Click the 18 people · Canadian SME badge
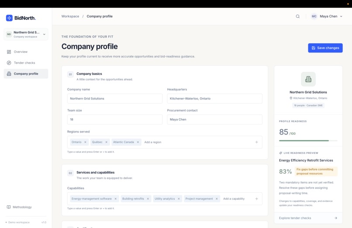The height and width of the screenshot is (228, 352). click(x=308, y=105)
